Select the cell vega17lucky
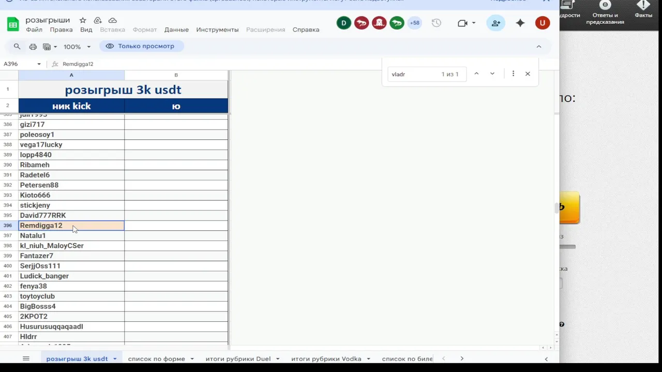The width and height of the screenshot is (662, 372). click(x=71, y=145)
